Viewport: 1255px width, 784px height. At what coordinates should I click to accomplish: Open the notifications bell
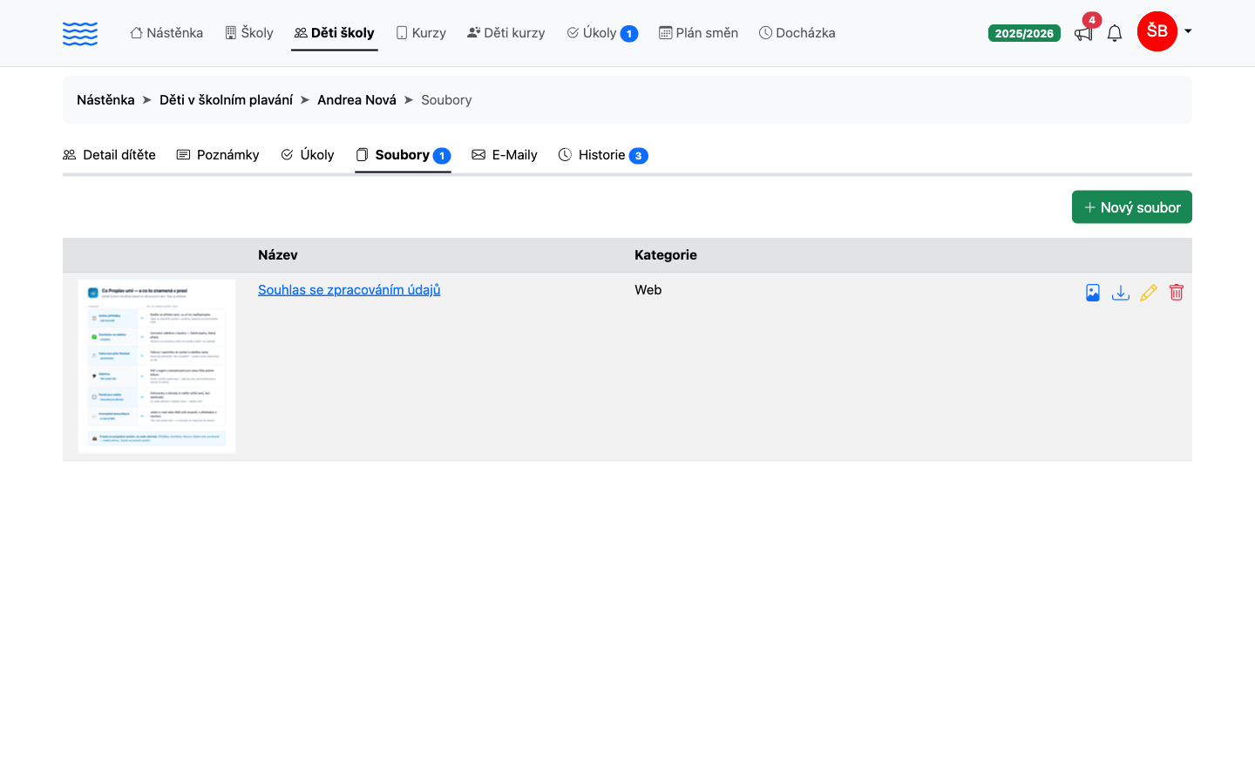coord(1115,33)
